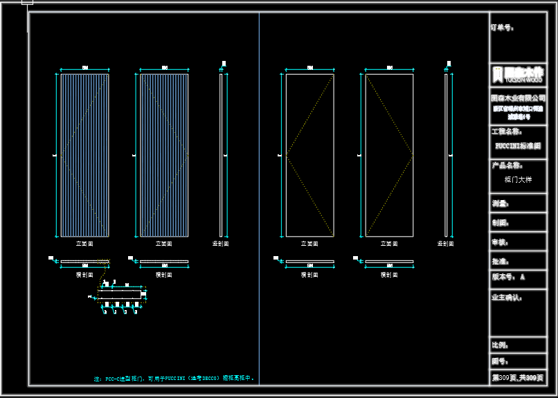Select width dimension above rightmost plain door
The image size is (558, 398).
click(x=389, y=69)
